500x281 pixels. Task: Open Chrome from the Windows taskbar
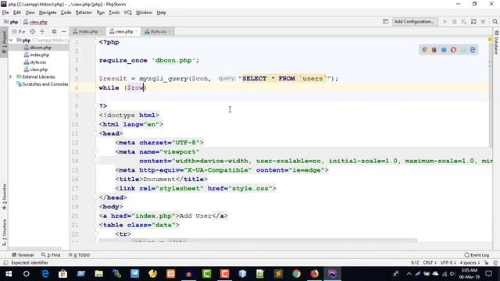coord(296,274)
